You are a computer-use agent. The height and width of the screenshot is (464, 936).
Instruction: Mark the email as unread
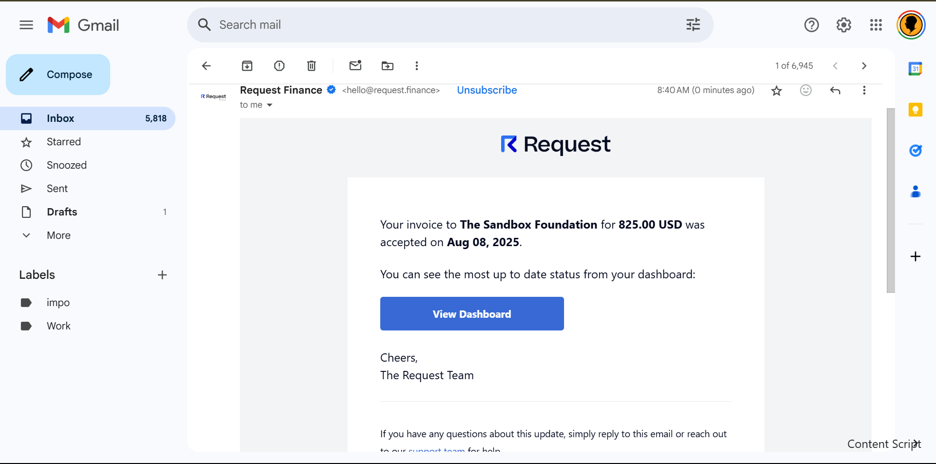pyautogui.click(x=355, y=66)
